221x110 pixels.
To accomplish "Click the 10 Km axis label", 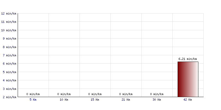I will (64, 100).
